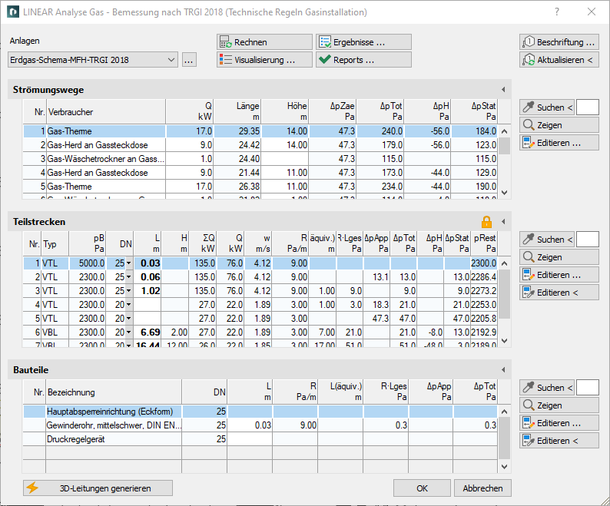Image resolution: width=610 pixels, height=506 pixels.
Task: Collapse the Teilstrecken section arrow
Action: click(503, 222)
